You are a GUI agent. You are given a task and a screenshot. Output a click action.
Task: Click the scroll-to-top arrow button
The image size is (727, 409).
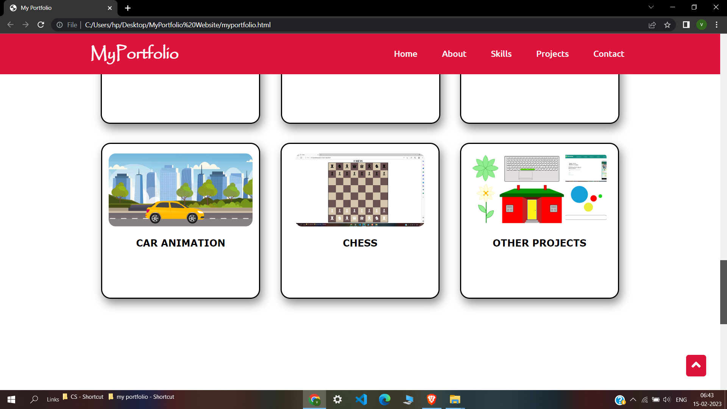click(x=696, y=365)
